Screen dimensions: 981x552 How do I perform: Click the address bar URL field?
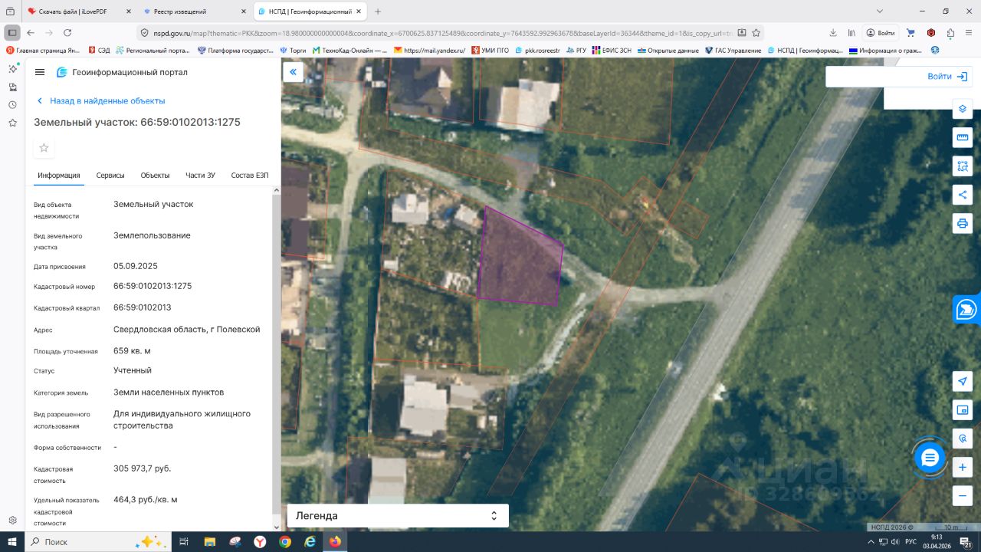click(x=443, y=33)
